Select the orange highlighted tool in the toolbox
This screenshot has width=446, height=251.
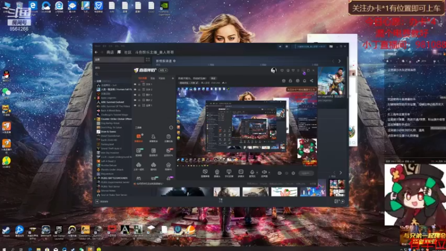coord(138,138)
